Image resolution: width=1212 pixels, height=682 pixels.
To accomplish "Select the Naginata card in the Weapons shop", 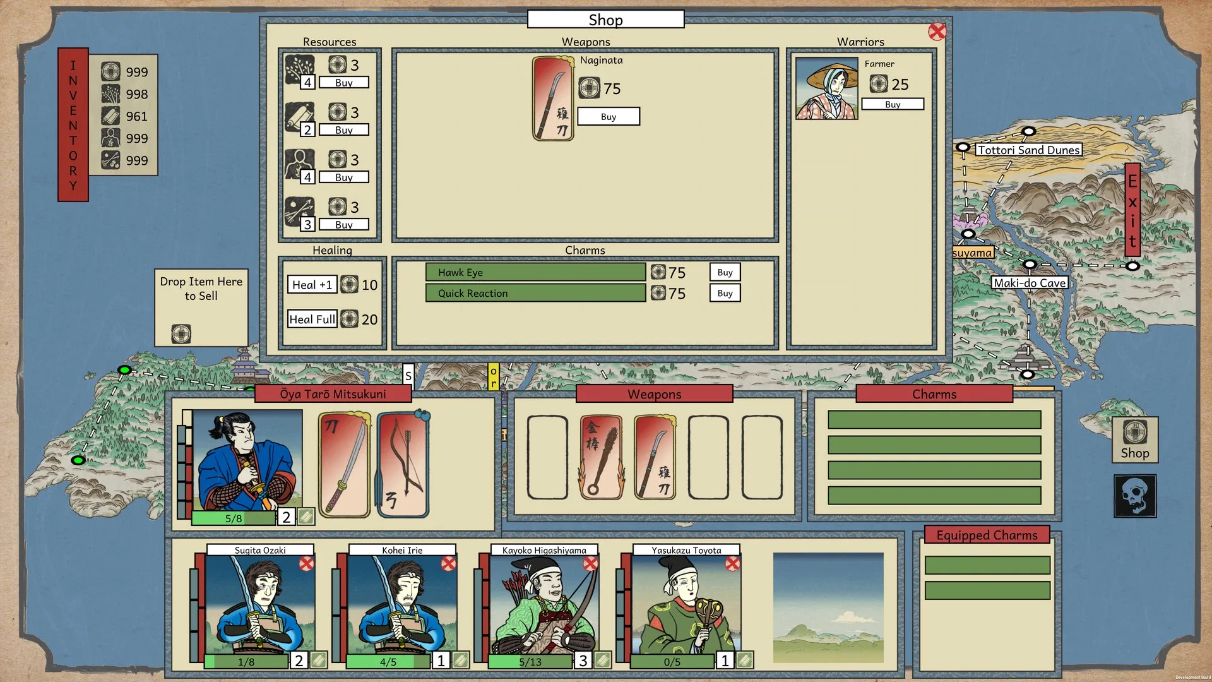I will click(553, 100).
